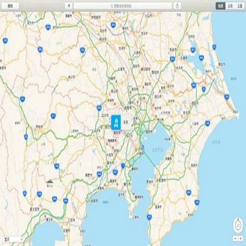This screenshot has width=246, height=246.
Task: Click the Pacific Ocean label on the right
Action: pyautogui.click(x=216, y=142)
